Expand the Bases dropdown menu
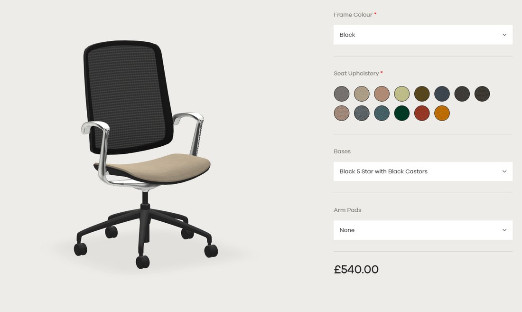 [x=423, y=171]
